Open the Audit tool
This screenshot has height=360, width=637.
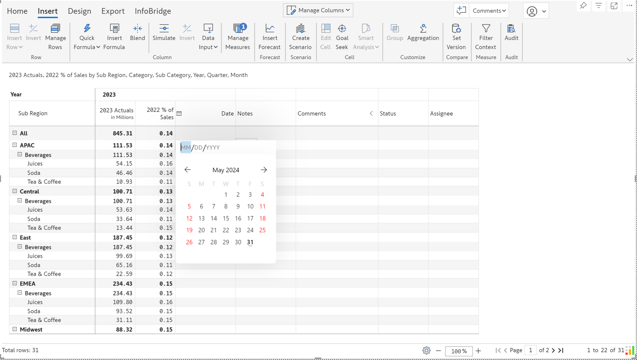click(x=511, y=33)
